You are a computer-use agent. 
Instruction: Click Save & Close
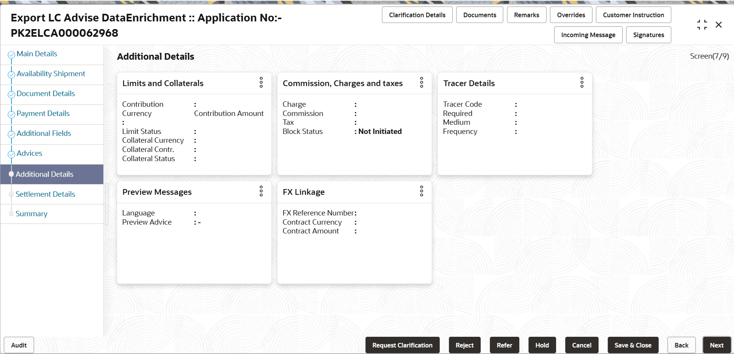[x=633, y=345]
